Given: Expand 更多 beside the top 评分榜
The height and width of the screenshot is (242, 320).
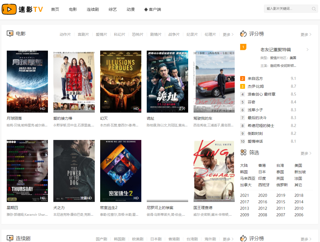Looking at the screenshot, I should 306,34.
